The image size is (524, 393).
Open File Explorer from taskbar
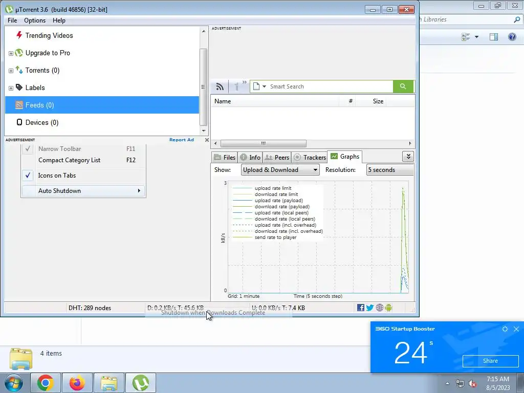pyautogui.click(x=109, y=383)
